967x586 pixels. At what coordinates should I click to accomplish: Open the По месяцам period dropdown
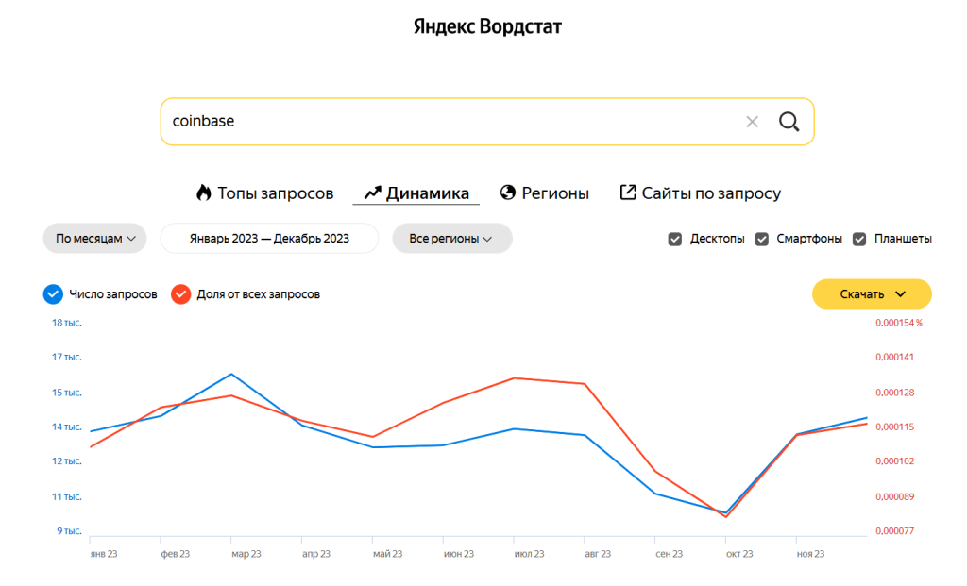94,239
